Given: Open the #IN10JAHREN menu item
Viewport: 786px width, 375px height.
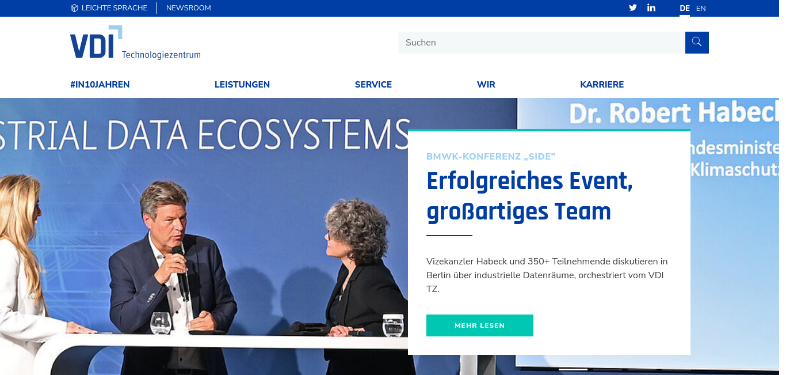Looking at the screenshot, I should click(100, 85).
